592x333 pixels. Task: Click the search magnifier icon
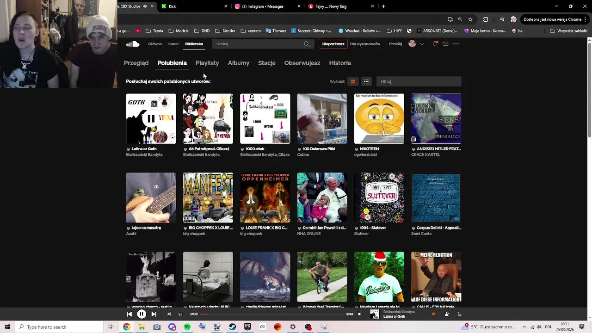[307, 44]
